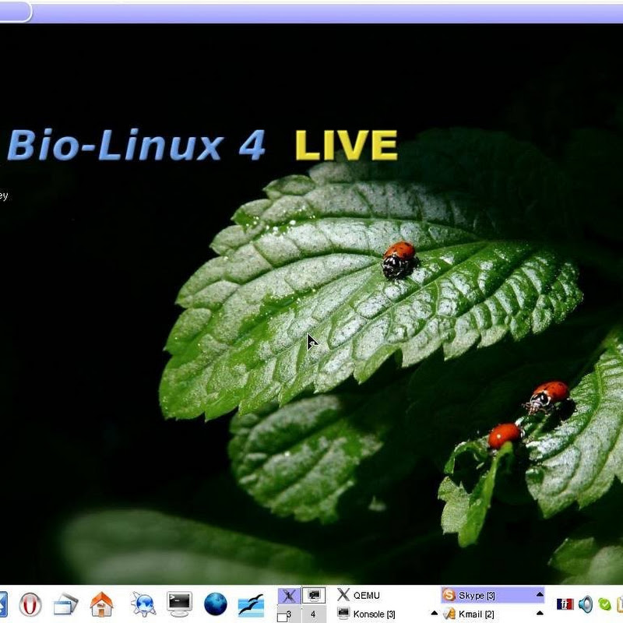The height and width of the screenshot is (623, 623).
Task: Collapse the Skype [3] window group
Action: click(540, 593)
